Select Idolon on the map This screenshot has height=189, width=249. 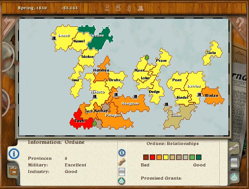(x=88, y=57)
